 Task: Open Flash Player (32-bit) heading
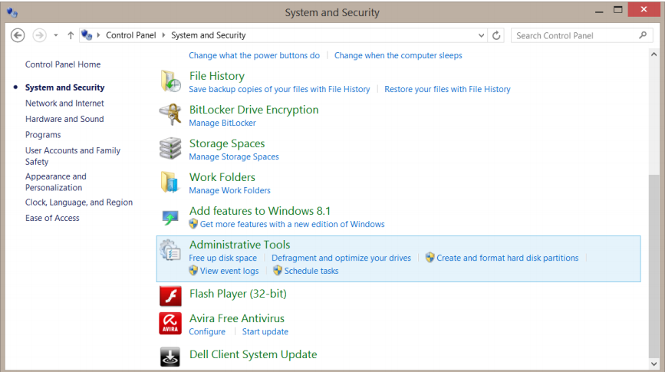[238, 294]
